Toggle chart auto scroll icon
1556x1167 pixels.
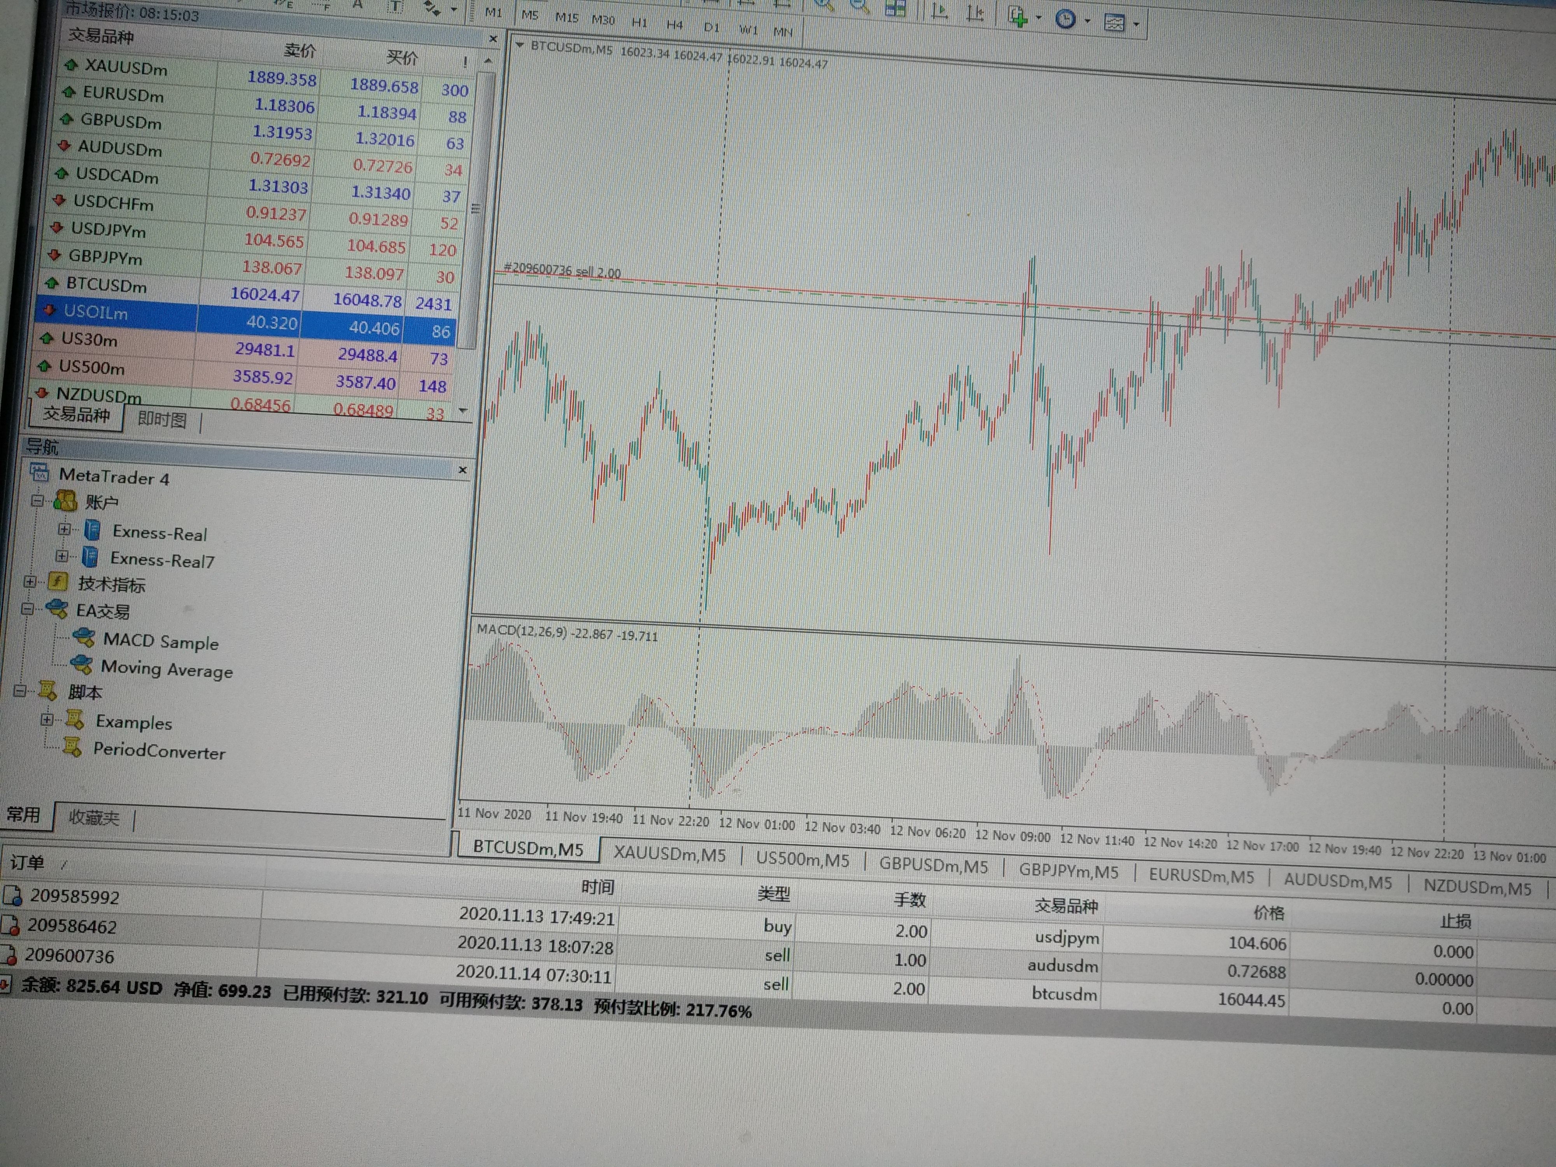point(940,11)
